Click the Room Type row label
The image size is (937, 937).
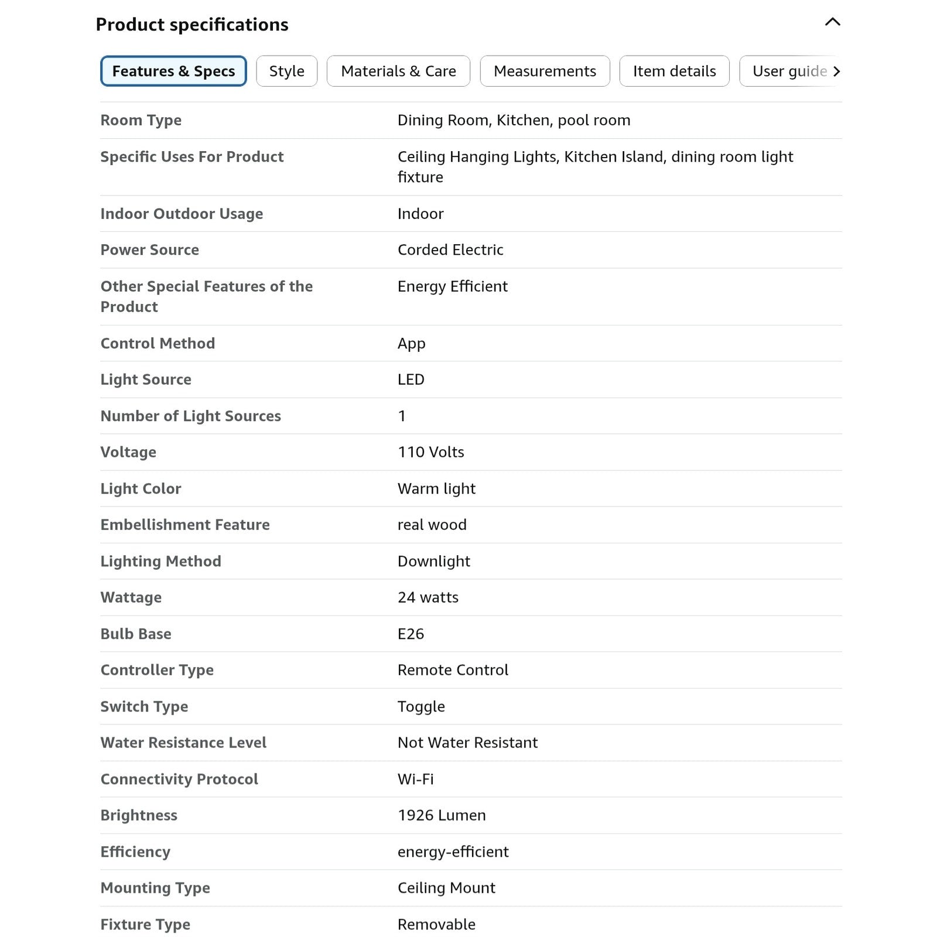[x=141, y=120]
